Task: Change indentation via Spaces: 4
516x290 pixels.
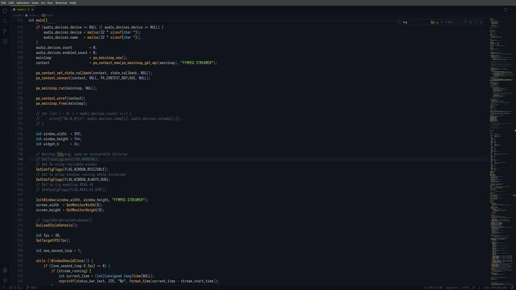Action: 452,288
